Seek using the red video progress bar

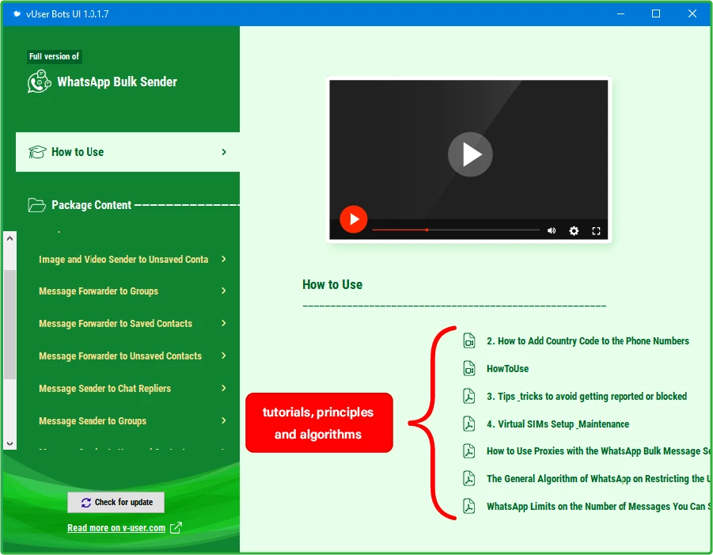click(456, 230)
